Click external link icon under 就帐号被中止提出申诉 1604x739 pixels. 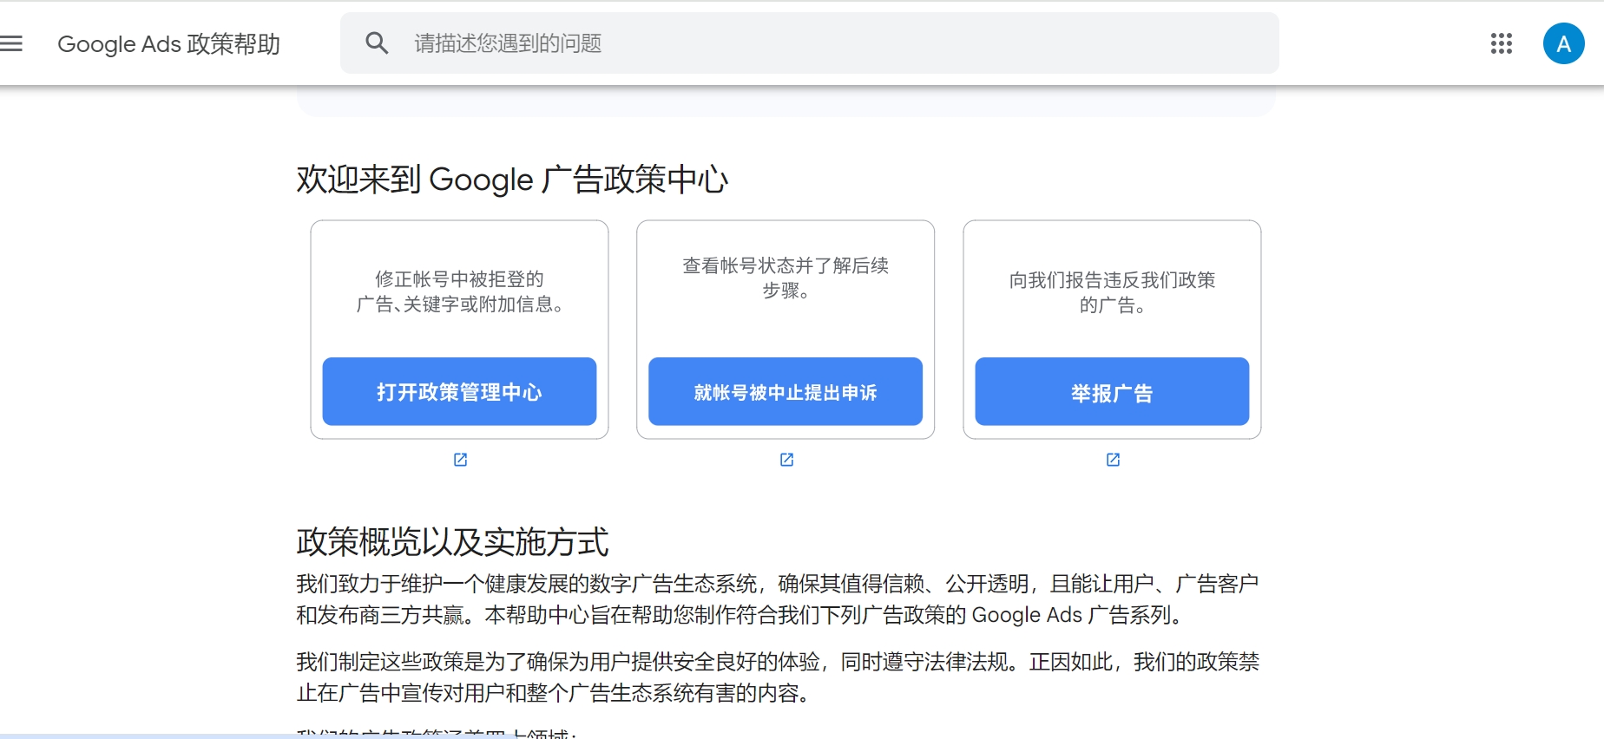pos(787,460)
